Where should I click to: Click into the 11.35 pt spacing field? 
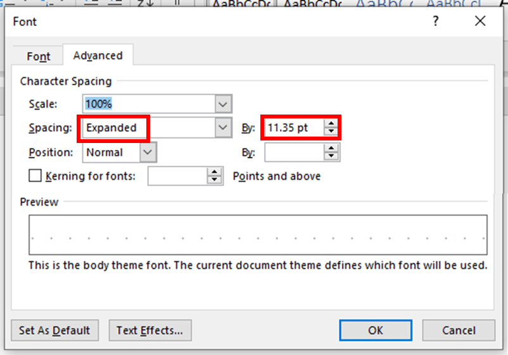pyautogui.click(x=293, y=128)
